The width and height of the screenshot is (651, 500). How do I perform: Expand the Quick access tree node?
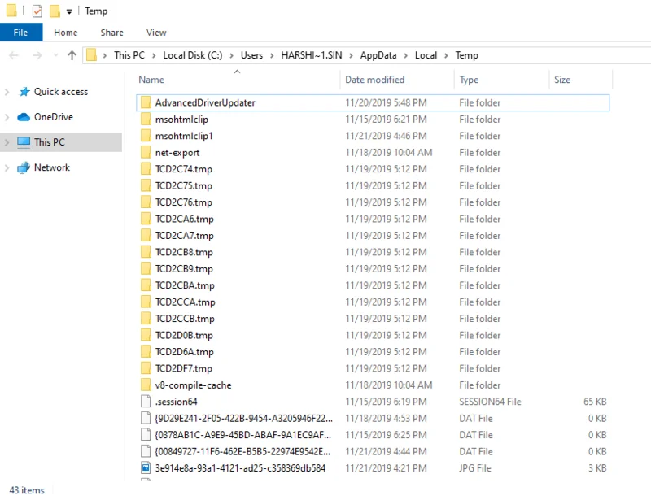pos(7,92)
